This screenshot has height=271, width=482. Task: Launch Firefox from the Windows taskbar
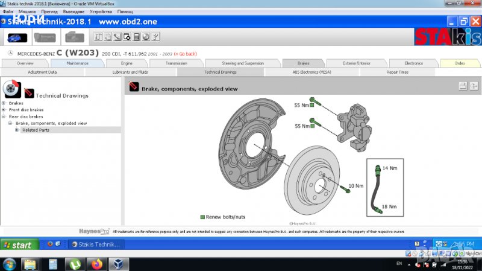click(x=96, y=264)
